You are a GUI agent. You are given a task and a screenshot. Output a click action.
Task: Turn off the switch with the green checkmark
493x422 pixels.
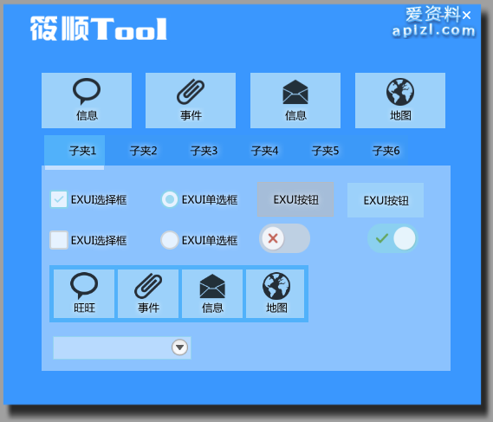[x=392, y=238]
